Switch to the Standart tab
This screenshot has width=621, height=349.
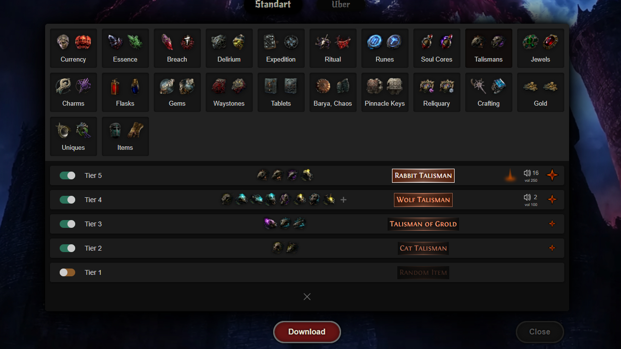click(x=273, y=5)
